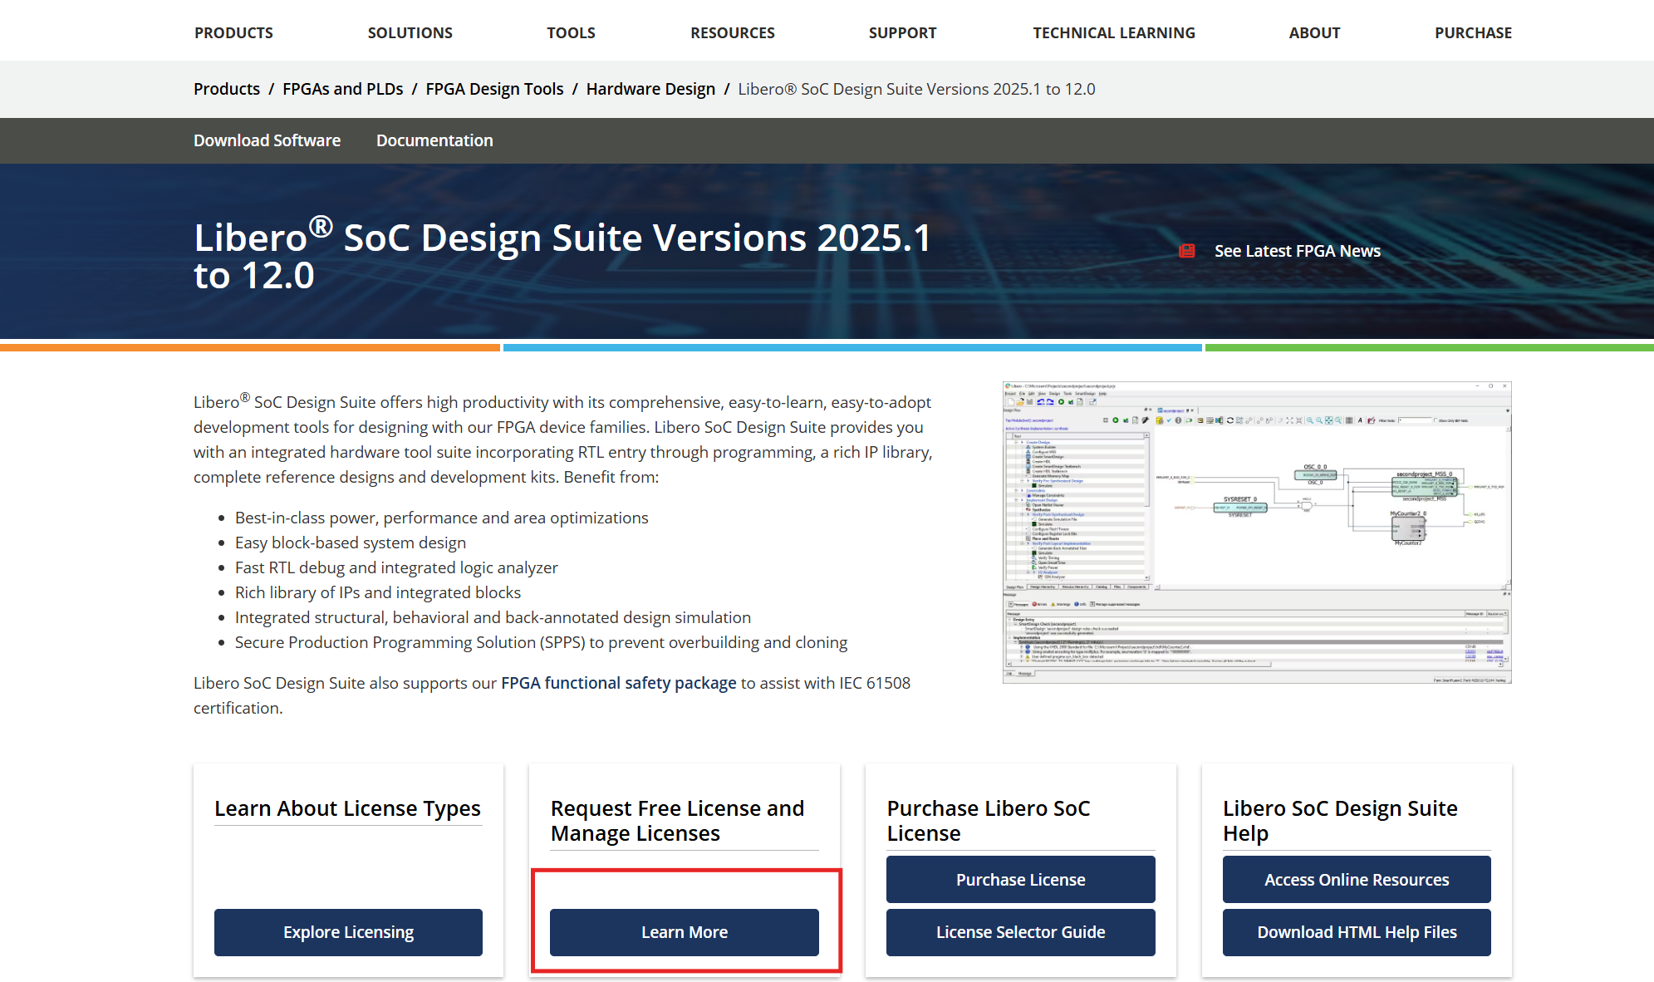Go to Hardware Design breadcrumb link

pos(650,89)
